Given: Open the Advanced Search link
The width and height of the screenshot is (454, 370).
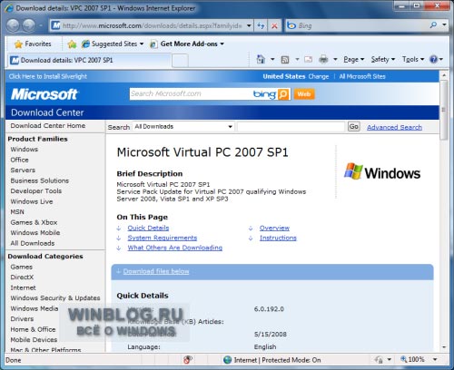Looking at the screenshot, I should pyautogui.click(x=394, y=127).
